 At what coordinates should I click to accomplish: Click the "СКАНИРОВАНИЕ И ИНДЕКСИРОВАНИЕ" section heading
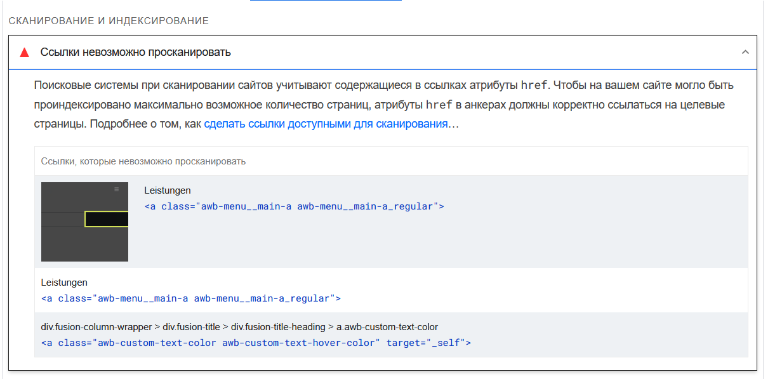pyautogui.click(x=109, y=21)
